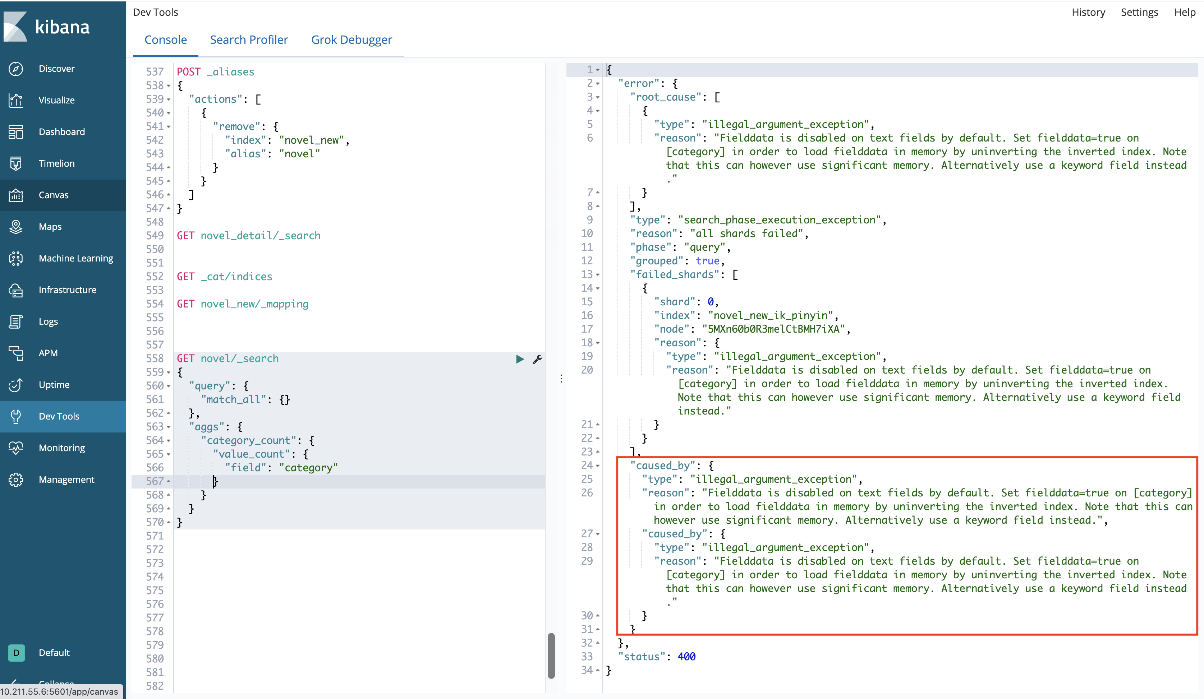This screenshot has width=1204, height=699.
Task: Click "status": 400 in response
Action: 657,657
